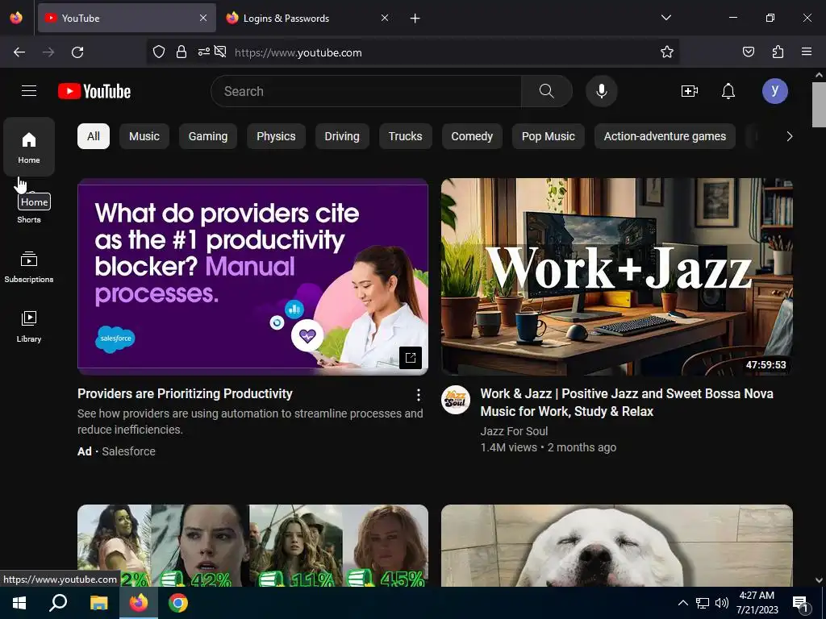Screen dimensions: 826x619
Task: Open Jazz For Soul channel name
Action: pyautogui.click(x=514, y=431)
